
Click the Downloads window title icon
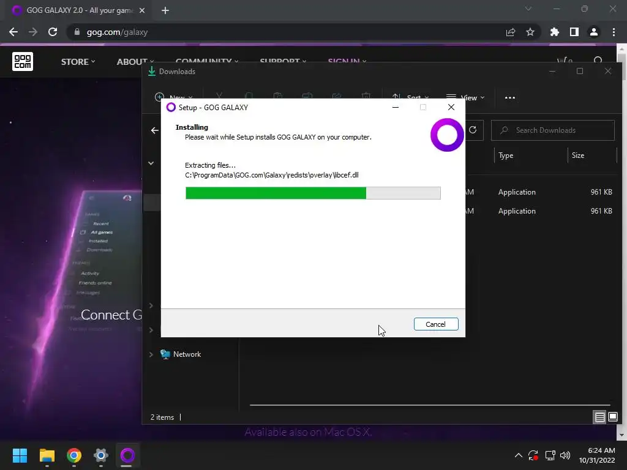click(x=152, y=71)
